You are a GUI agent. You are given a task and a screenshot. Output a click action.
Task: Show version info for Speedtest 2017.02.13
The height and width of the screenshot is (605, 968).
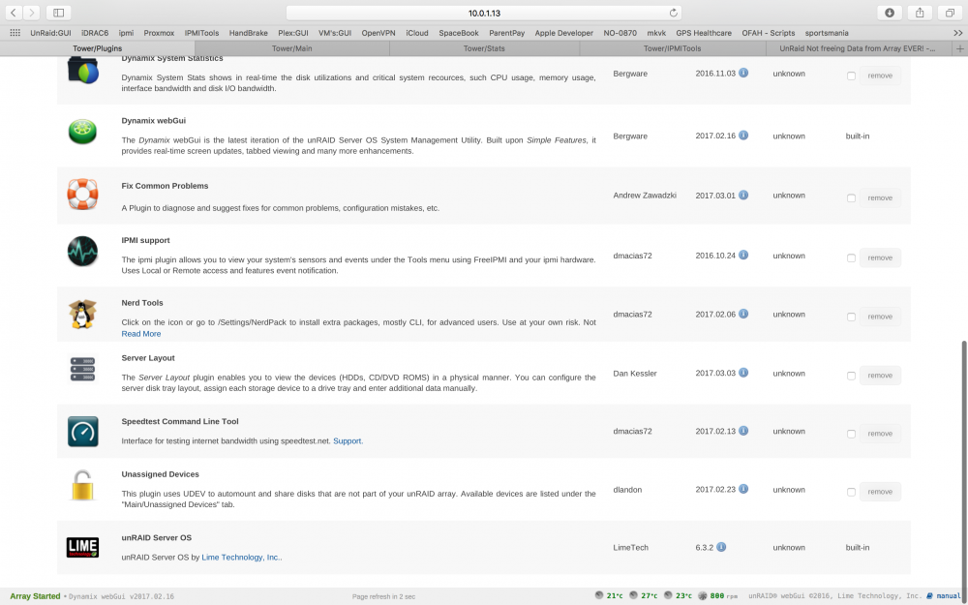coord(743,431)
